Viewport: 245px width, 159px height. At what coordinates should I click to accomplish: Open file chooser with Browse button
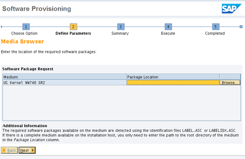click(230, 83)
